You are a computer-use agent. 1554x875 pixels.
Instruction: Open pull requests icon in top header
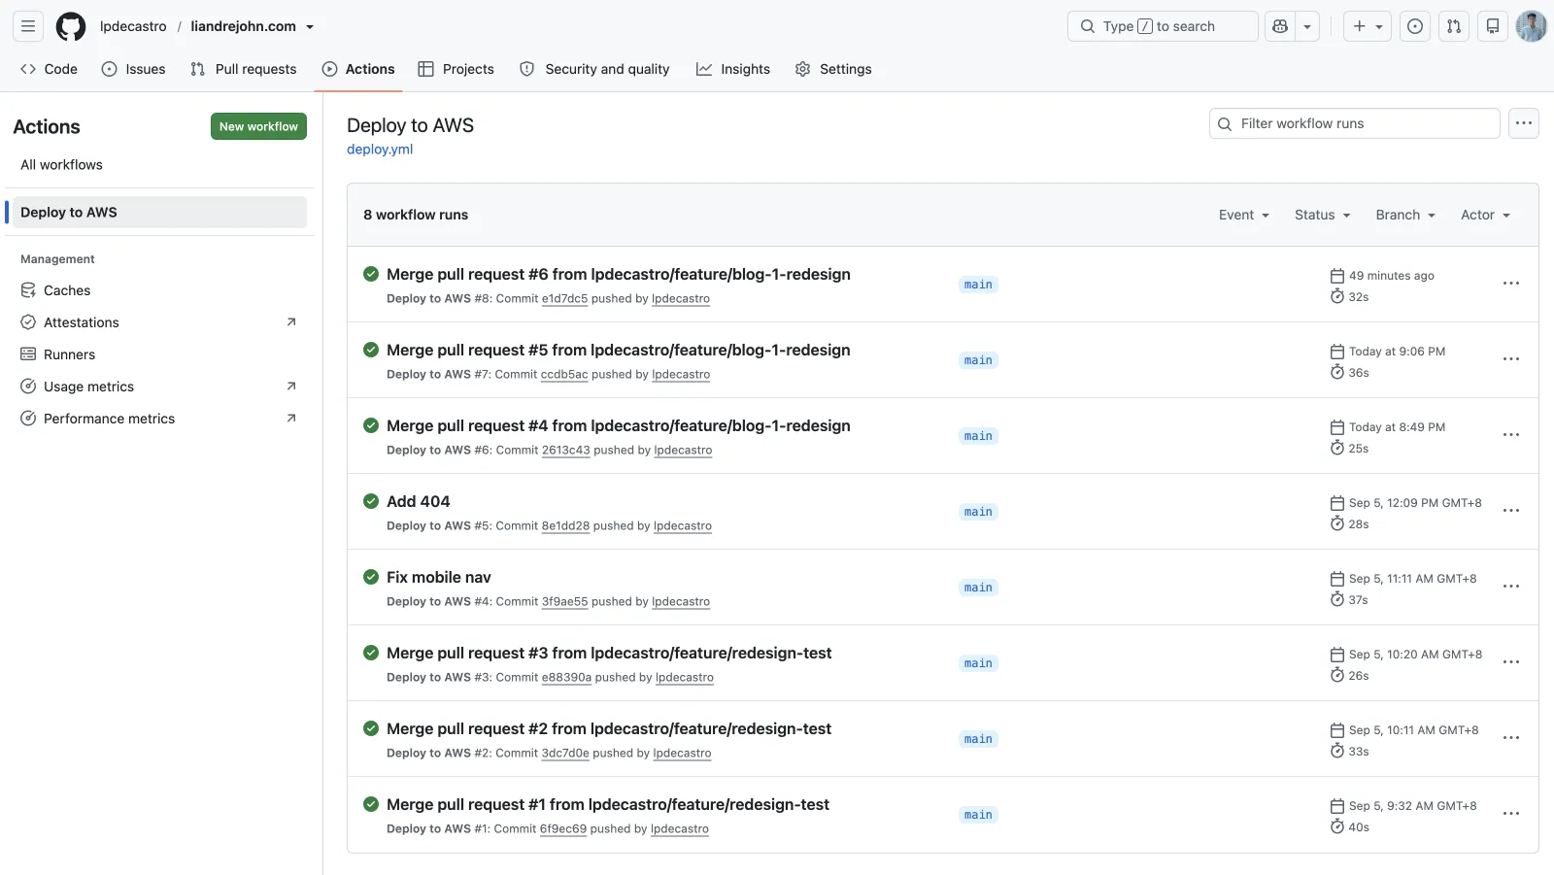pos(1454,26)
